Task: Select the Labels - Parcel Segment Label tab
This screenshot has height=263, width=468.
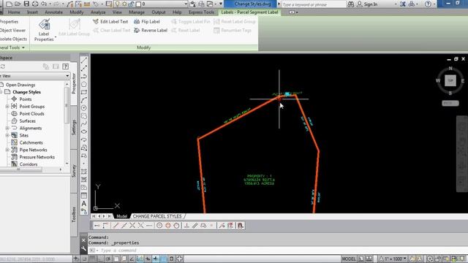Action: 249,12
